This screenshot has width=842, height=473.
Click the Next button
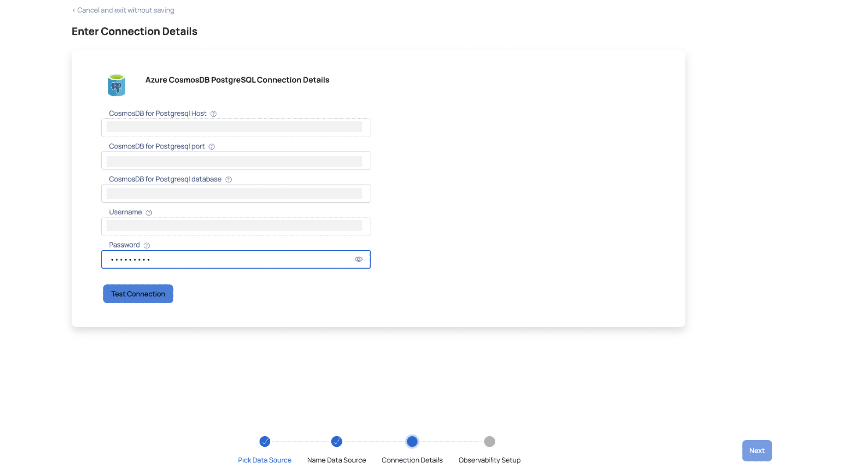pos(757,451)
